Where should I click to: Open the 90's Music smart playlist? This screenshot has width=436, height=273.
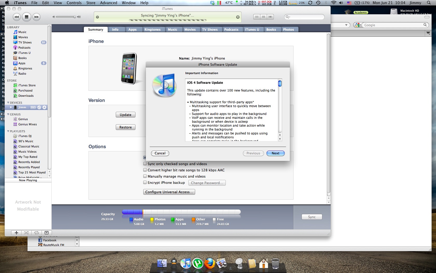pos(26,141)
